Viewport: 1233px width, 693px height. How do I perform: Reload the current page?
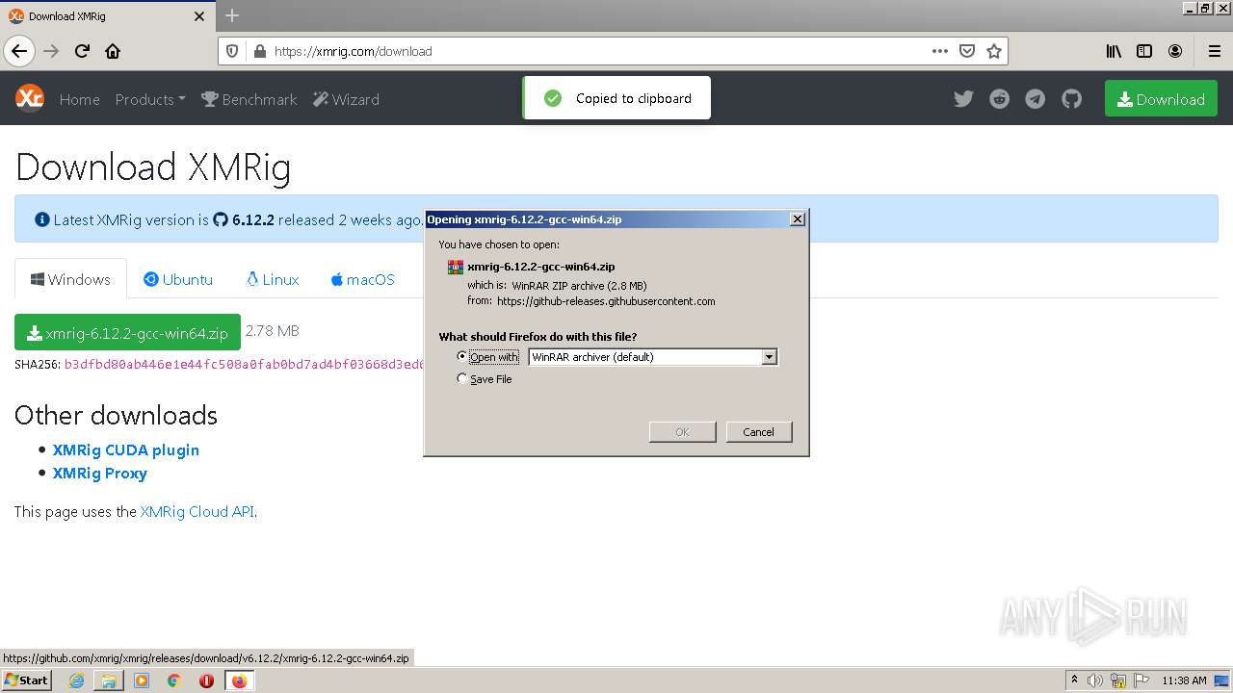click(82, 51)
